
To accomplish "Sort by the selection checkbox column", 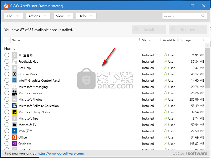I will coord(6,40).
